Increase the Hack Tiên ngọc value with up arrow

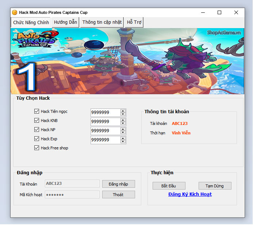[123, 111]
